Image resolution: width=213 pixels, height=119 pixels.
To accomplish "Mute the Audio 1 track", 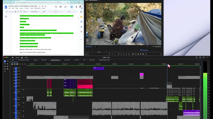I will [20, 90].
